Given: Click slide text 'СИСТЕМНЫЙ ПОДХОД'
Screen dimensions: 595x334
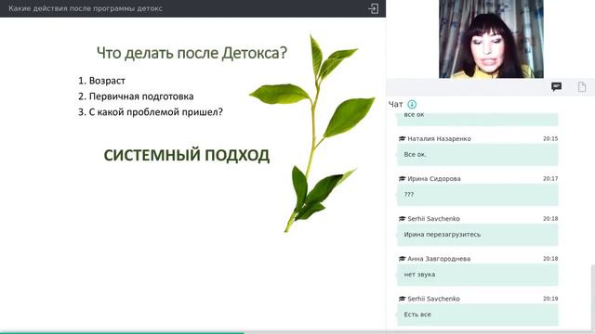Looking at the screenshot, I should pyautogui.click(x=187, y=155).
